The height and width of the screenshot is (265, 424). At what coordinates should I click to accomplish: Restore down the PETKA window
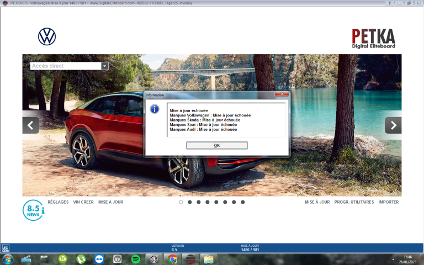(409, 3)
